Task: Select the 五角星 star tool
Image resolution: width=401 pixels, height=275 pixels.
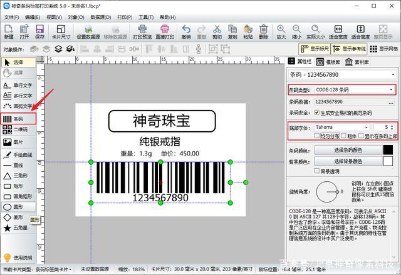Action: (x=18, y=227)
